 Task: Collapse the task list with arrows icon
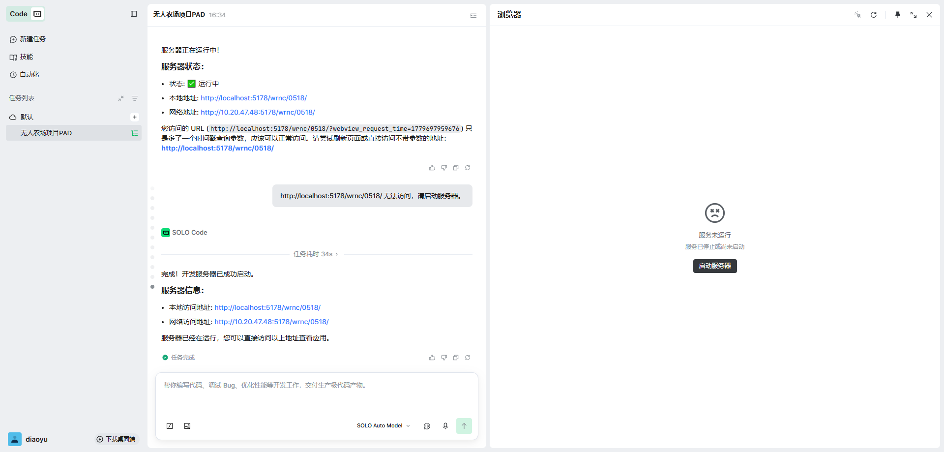pos(121,98)
